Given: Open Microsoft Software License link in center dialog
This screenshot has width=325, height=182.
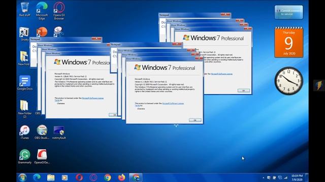Looking at the screenshot, I should click(x=173, y=103).
